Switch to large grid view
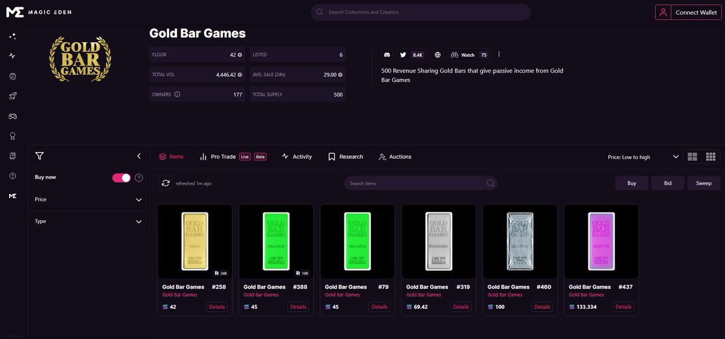 pos(692,157)
